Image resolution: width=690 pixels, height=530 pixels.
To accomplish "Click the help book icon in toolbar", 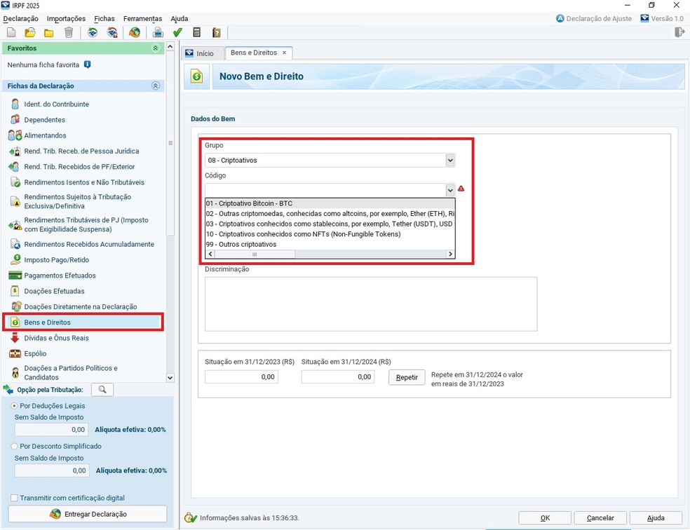I will (217, 32).
